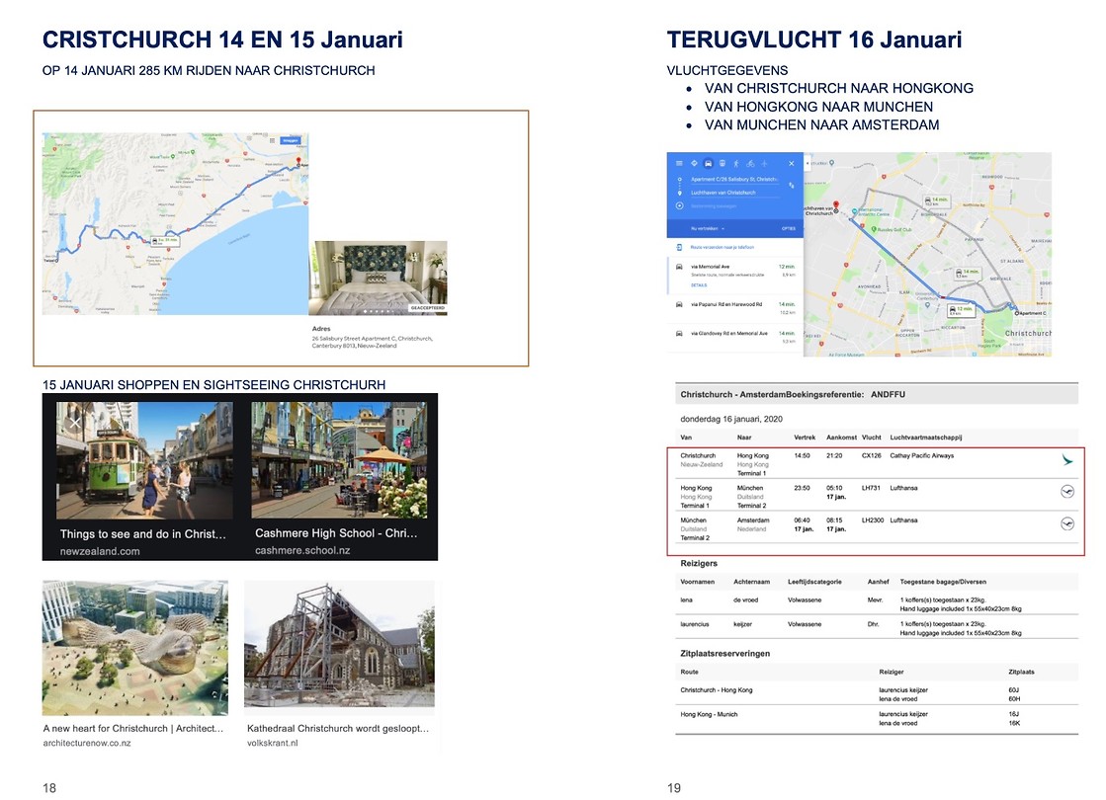Click the 'Zitplaatsreserveringen' section heading
The image size is (1106, 800).
point(724,654)
